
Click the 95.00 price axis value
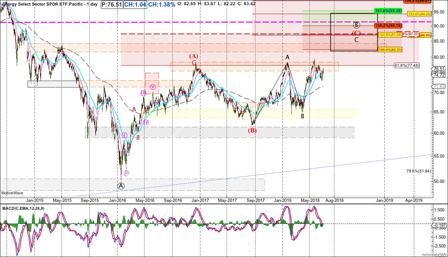(x=439, y=12)
